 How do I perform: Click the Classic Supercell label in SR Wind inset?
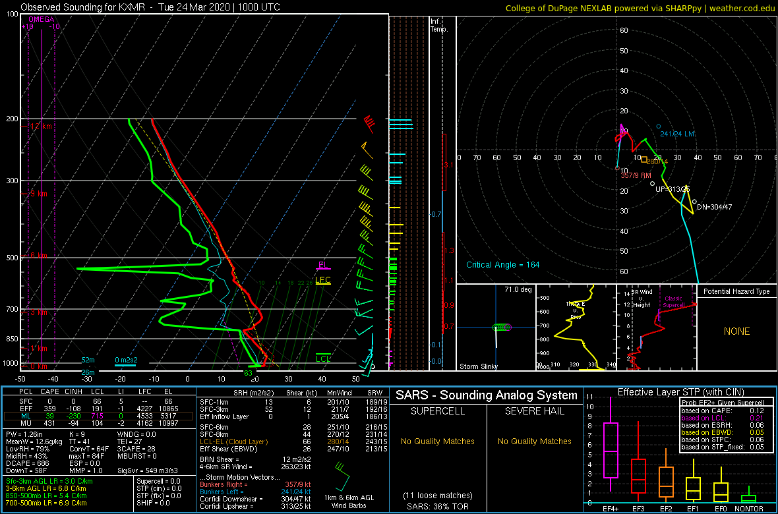click(x=674, y=302)
